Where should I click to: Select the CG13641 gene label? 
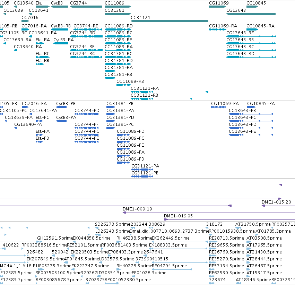pyautogui.click(x=38, y=10)
